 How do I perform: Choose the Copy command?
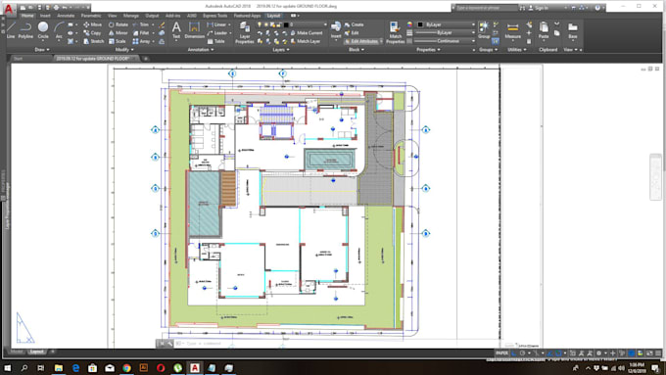click(x=92, y=32)
